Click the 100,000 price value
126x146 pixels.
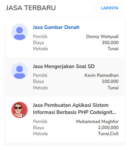tap(110, 81)
